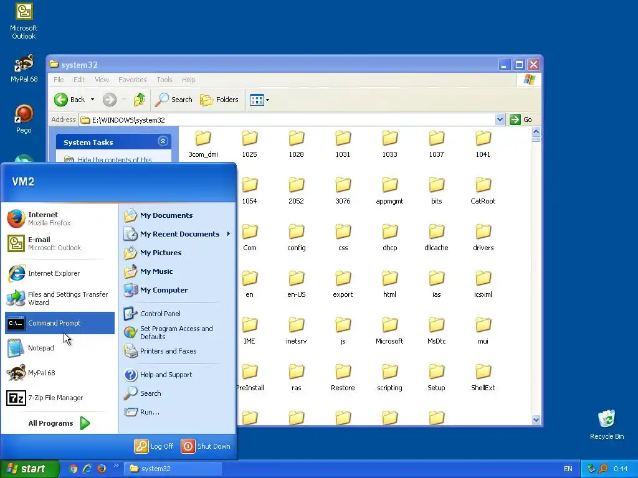Open Command Prompt from Start menu
The image size is (638, 478).
(59, 323)
